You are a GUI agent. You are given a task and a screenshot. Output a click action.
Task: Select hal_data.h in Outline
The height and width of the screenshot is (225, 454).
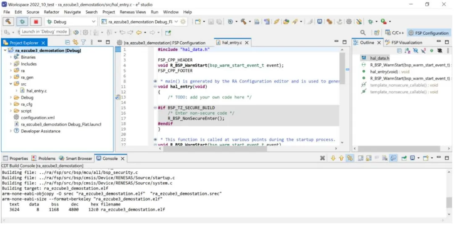coord(380,58)
